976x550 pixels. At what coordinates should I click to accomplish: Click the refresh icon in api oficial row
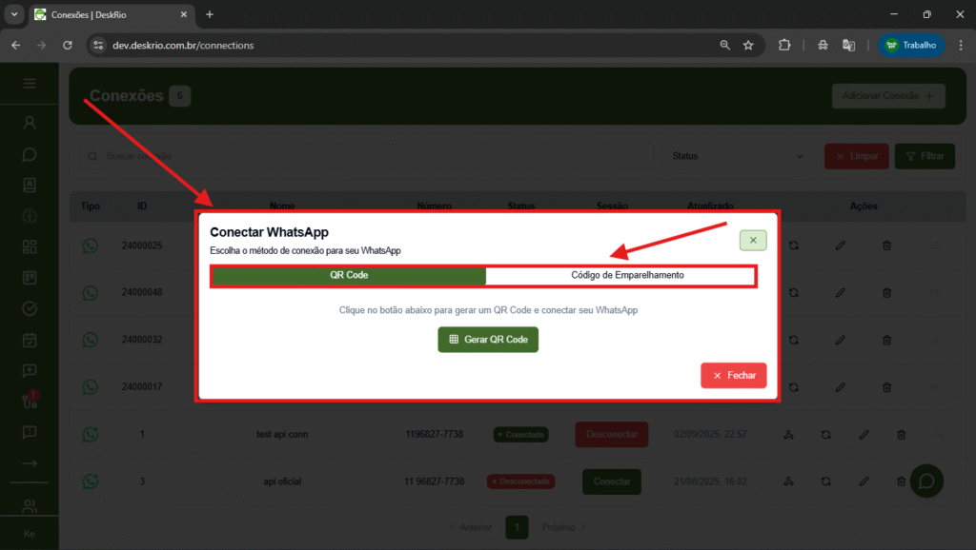coord(826,481)
